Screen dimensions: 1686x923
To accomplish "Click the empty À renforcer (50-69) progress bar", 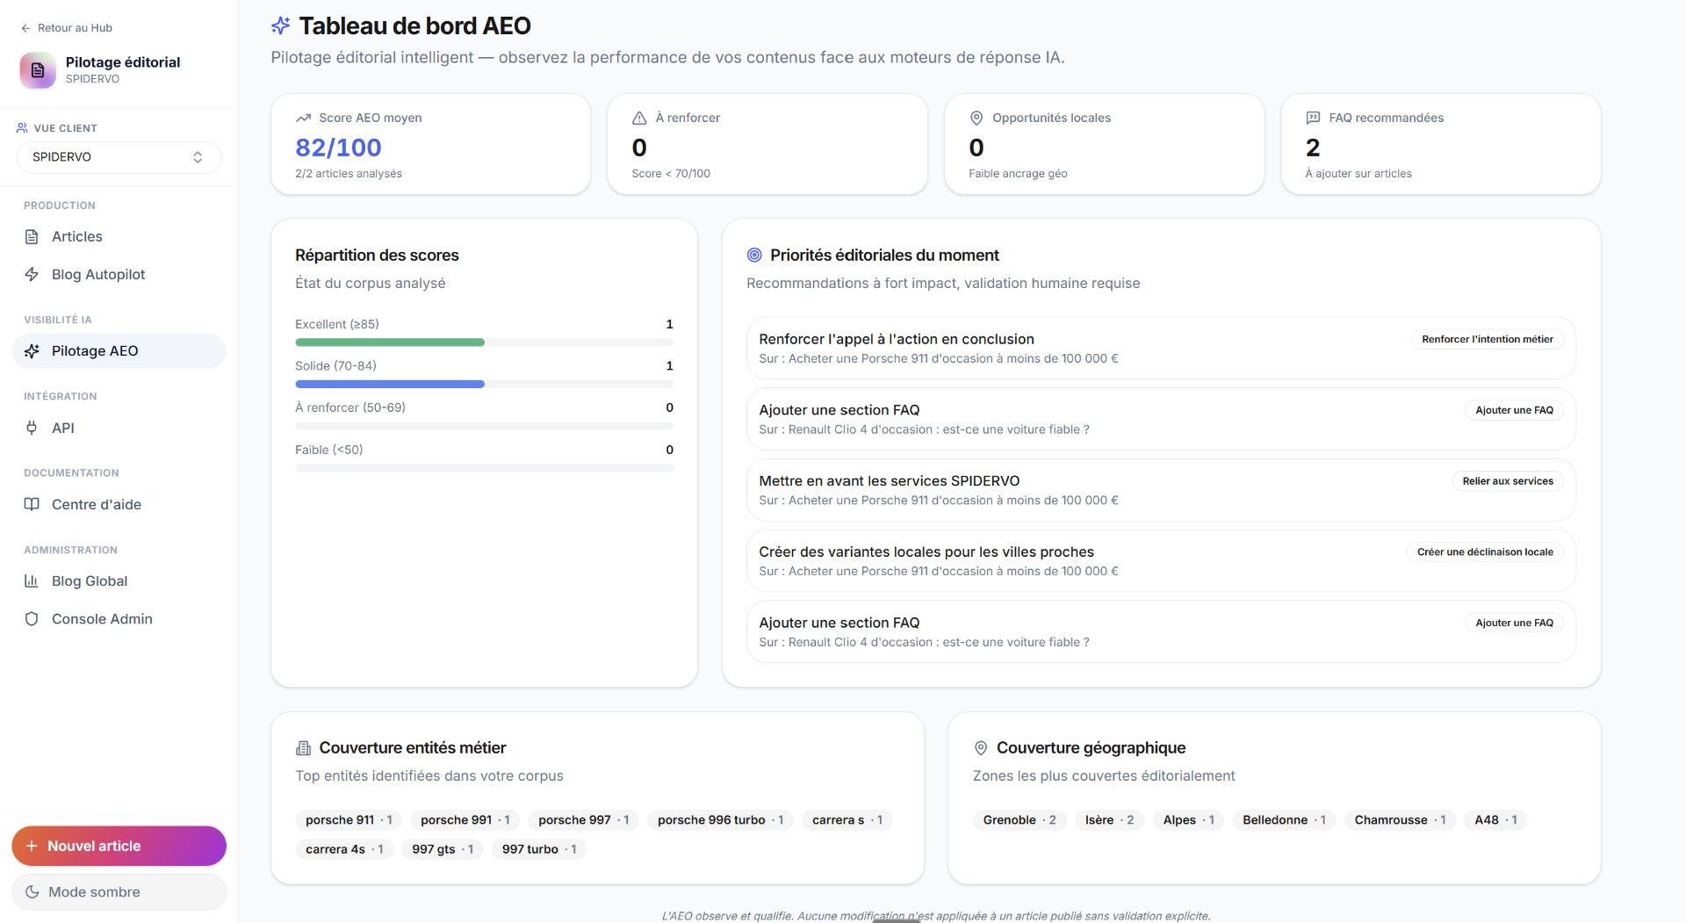I will click(x=485, y=426).
